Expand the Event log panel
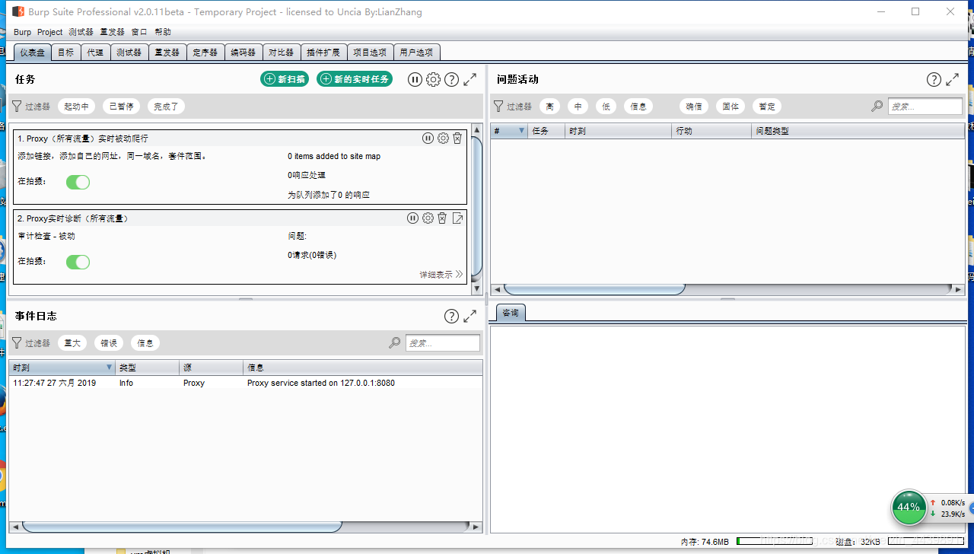 pyautogui.click(x=470, y=316)
